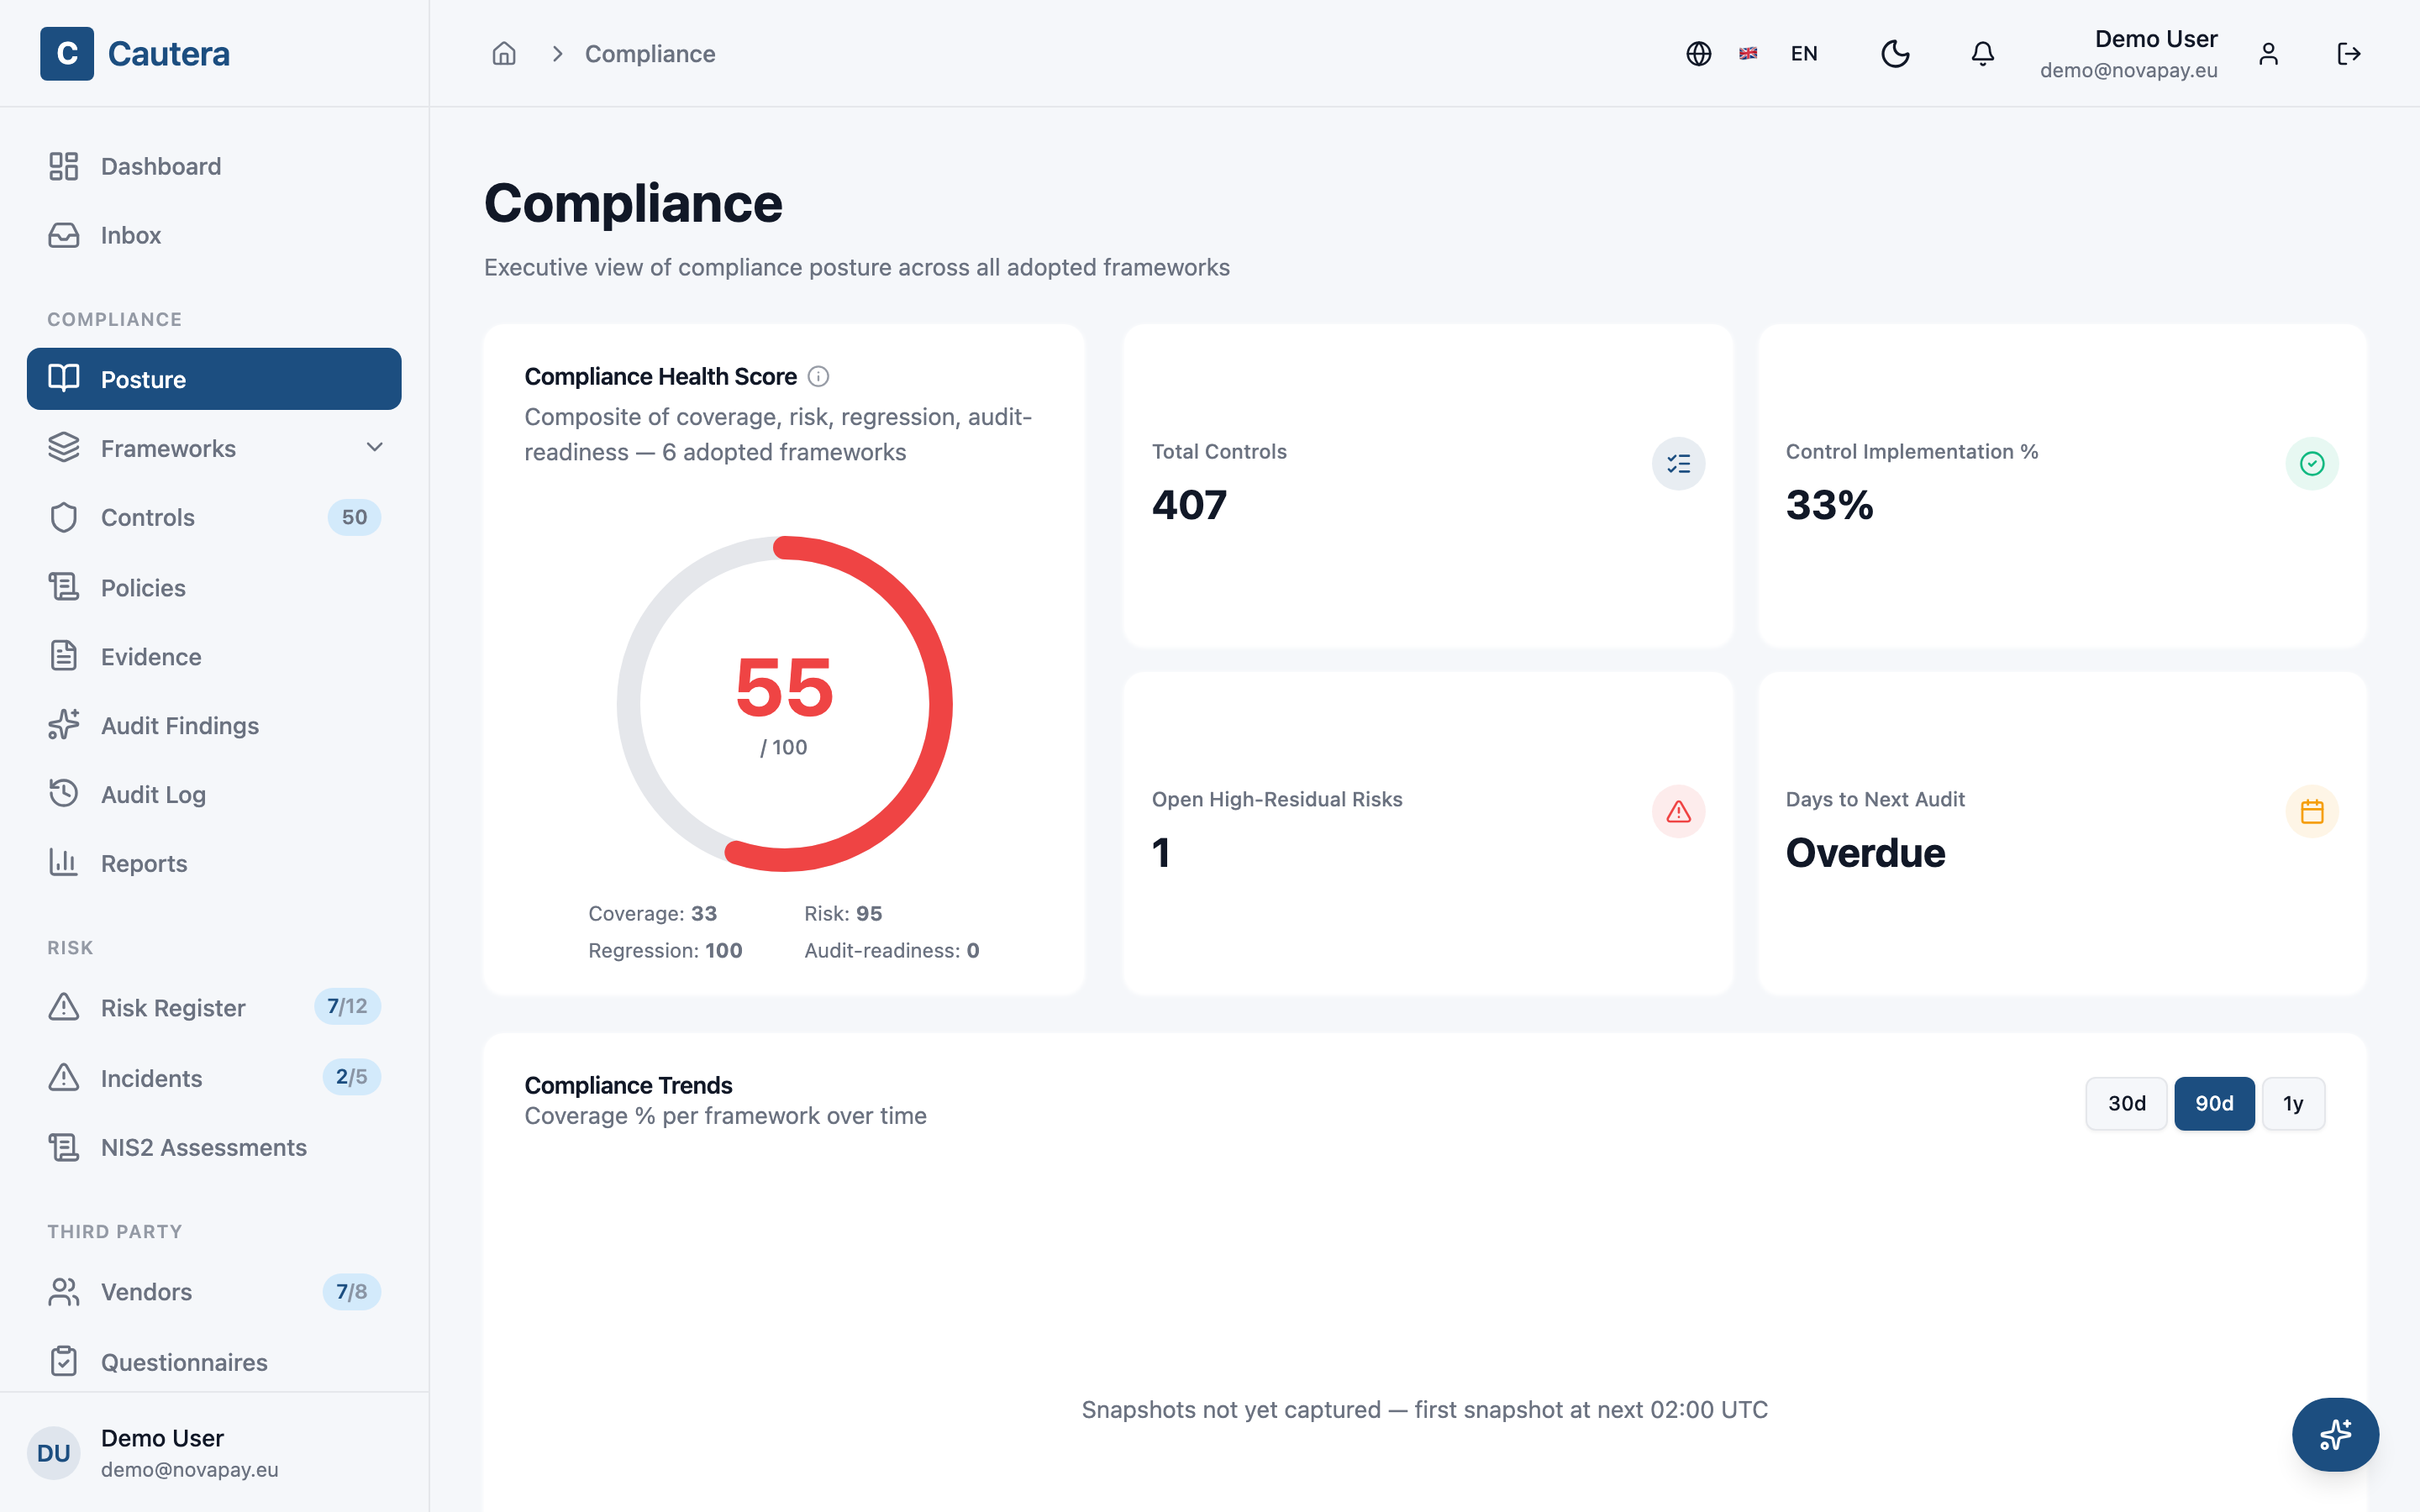Click the Vendors people icon
The width and height of the screenshot is (2420, 1512).
click(64, 1291)
